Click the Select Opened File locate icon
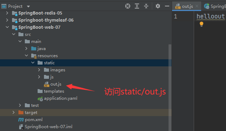This screenshot has width=226, height=131. (128, 6)
